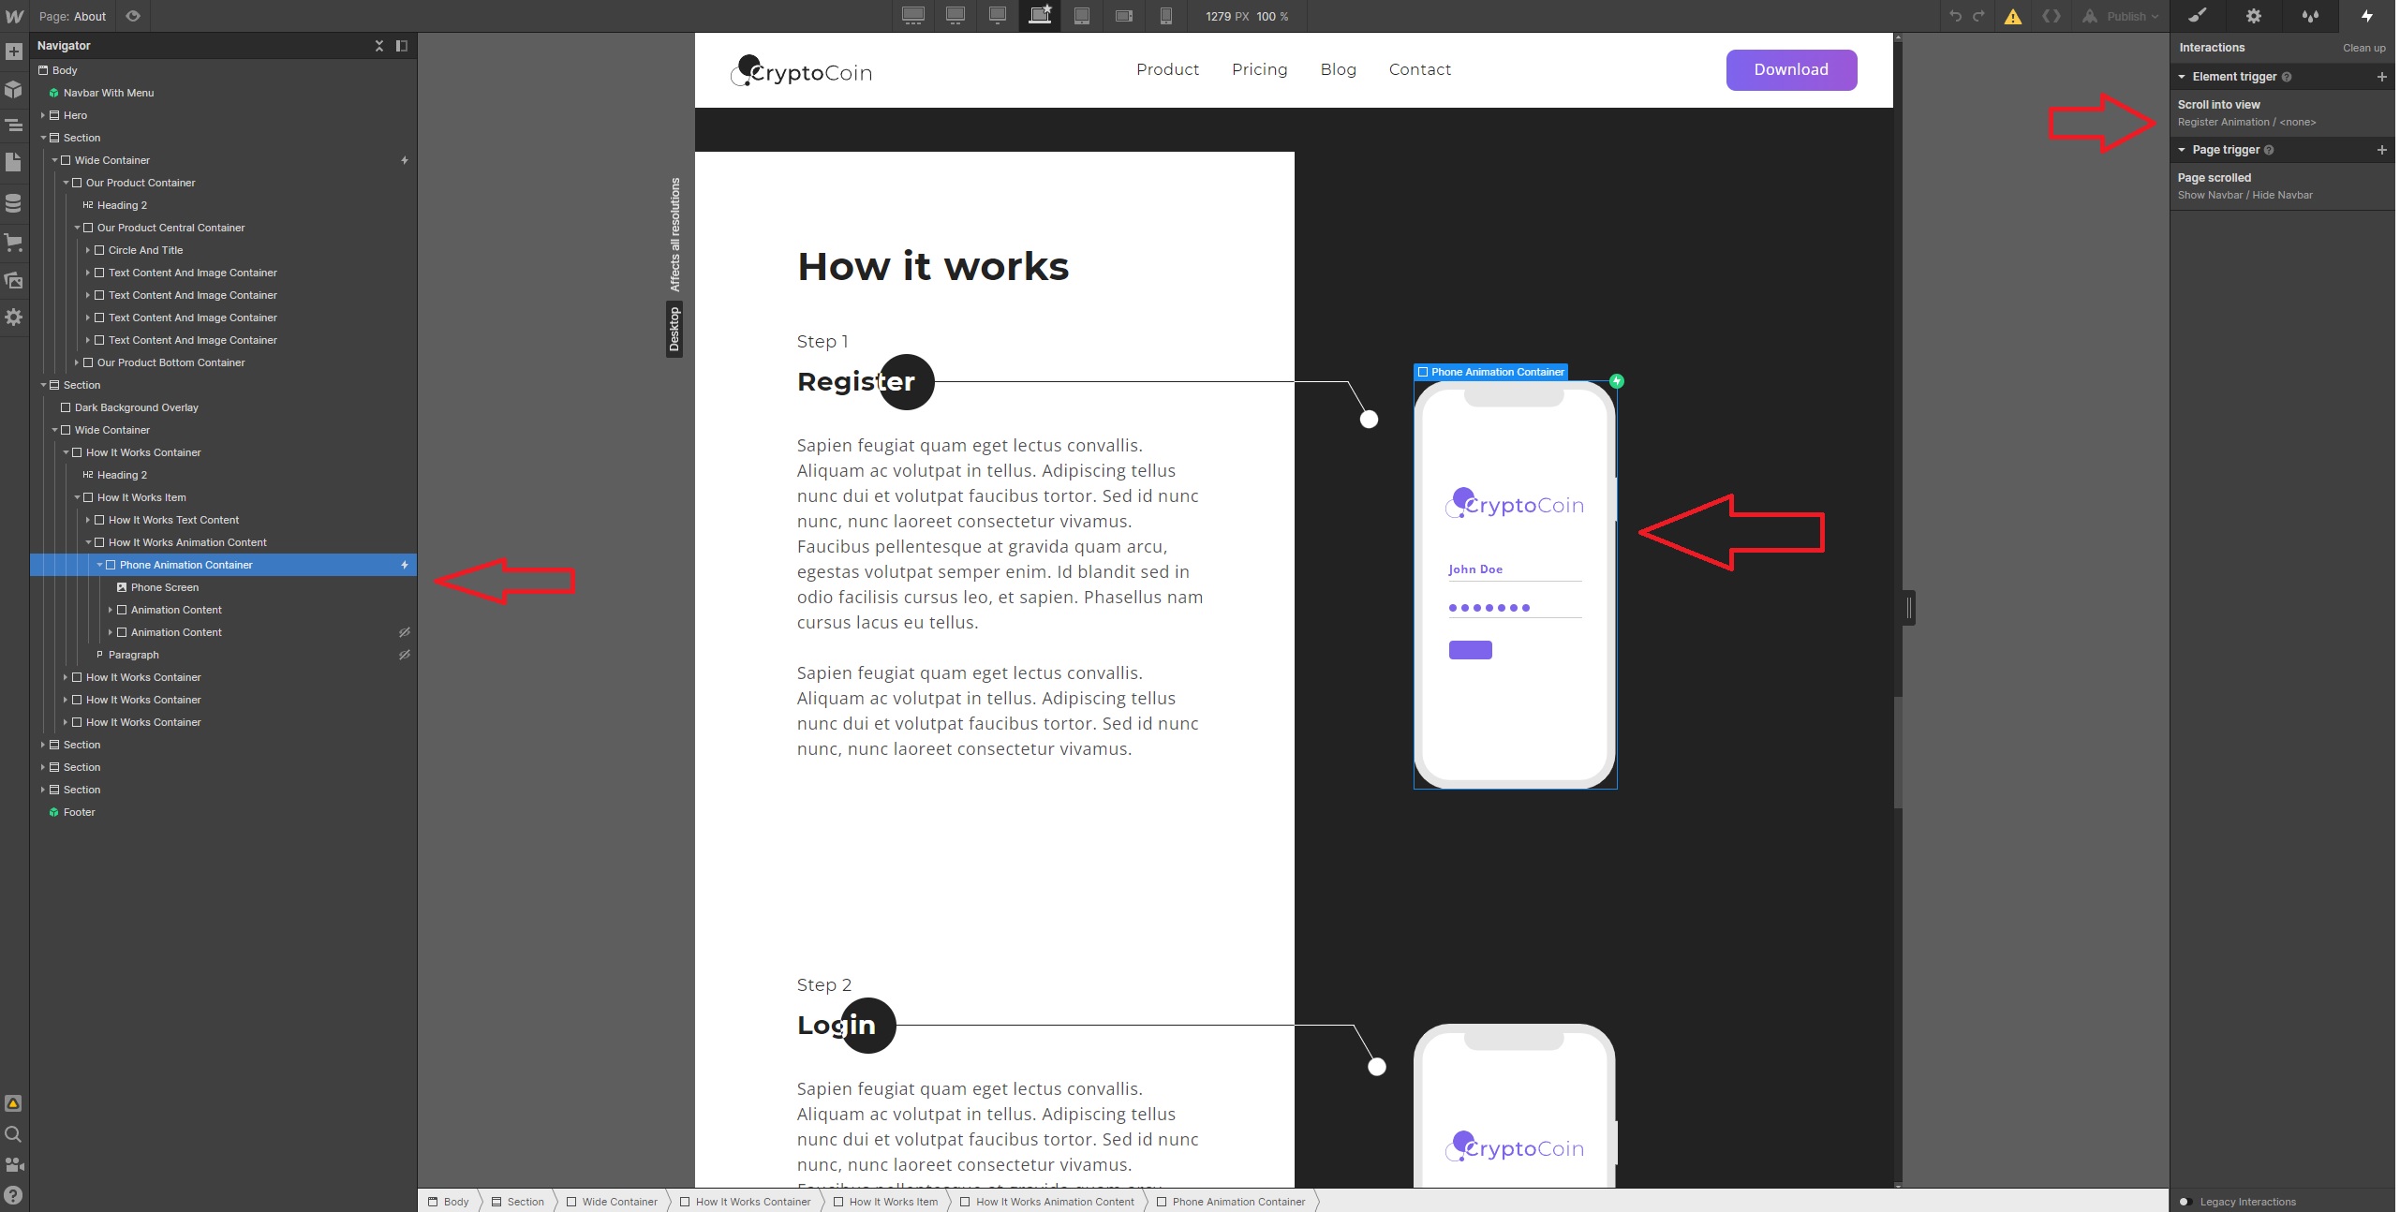Click the Contact nav link
This screenshot has height=1212, width=2400.
1420,69
